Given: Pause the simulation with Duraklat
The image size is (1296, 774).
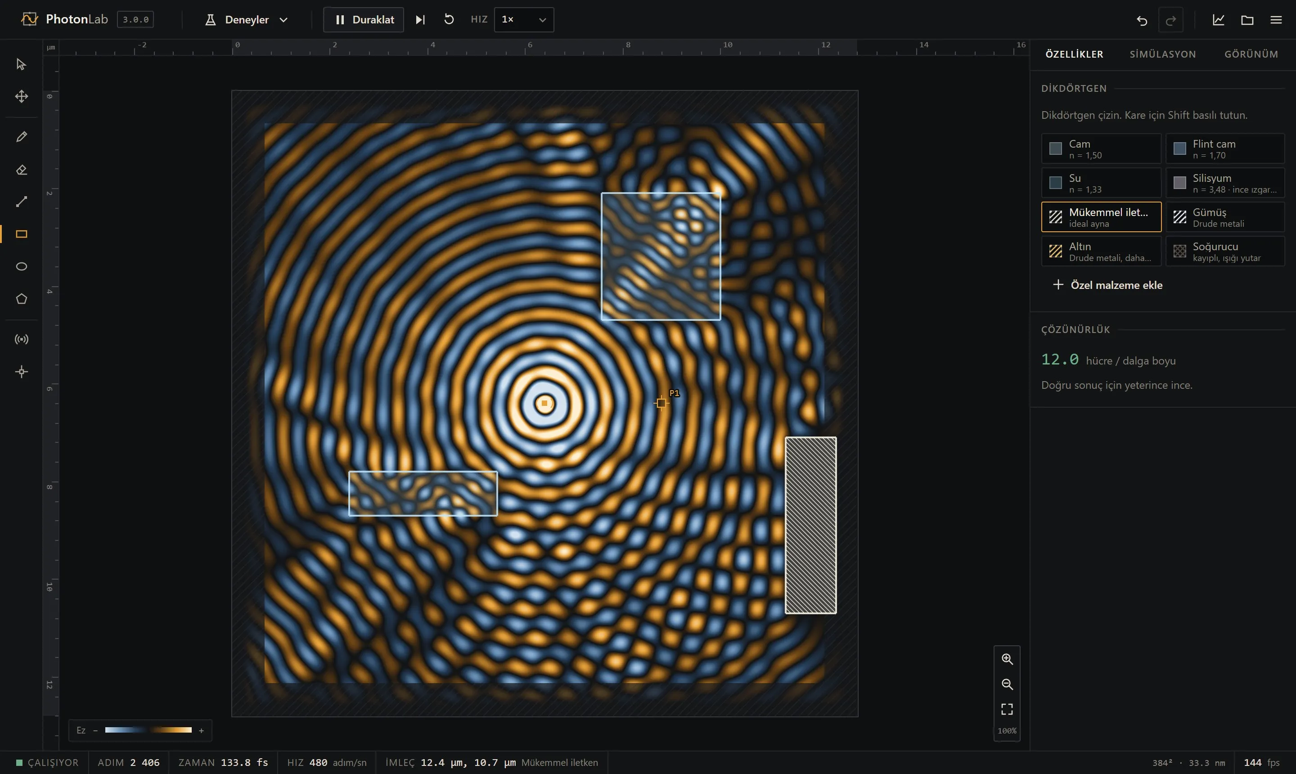Looking at the screenshot, I should (364, 20).
